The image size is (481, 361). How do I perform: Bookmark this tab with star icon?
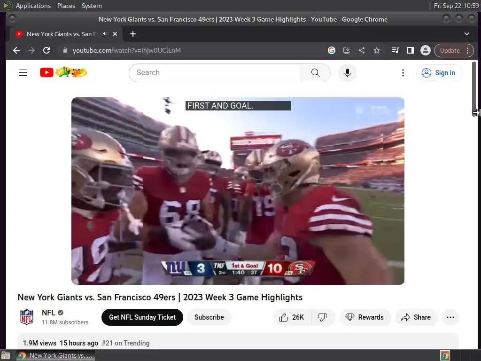point(377,50)
